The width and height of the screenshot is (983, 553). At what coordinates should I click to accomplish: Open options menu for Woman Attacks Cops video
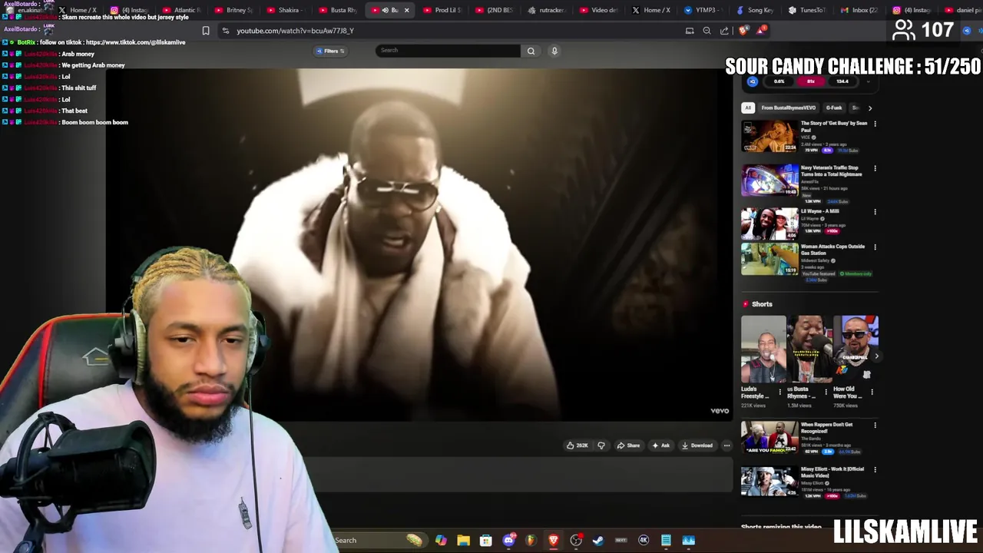875,247
